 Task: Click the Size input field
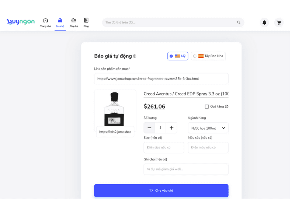164,148
